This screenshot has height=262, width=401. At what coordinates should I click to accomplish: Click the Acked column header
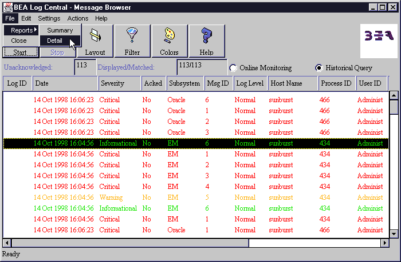[154, 83]
